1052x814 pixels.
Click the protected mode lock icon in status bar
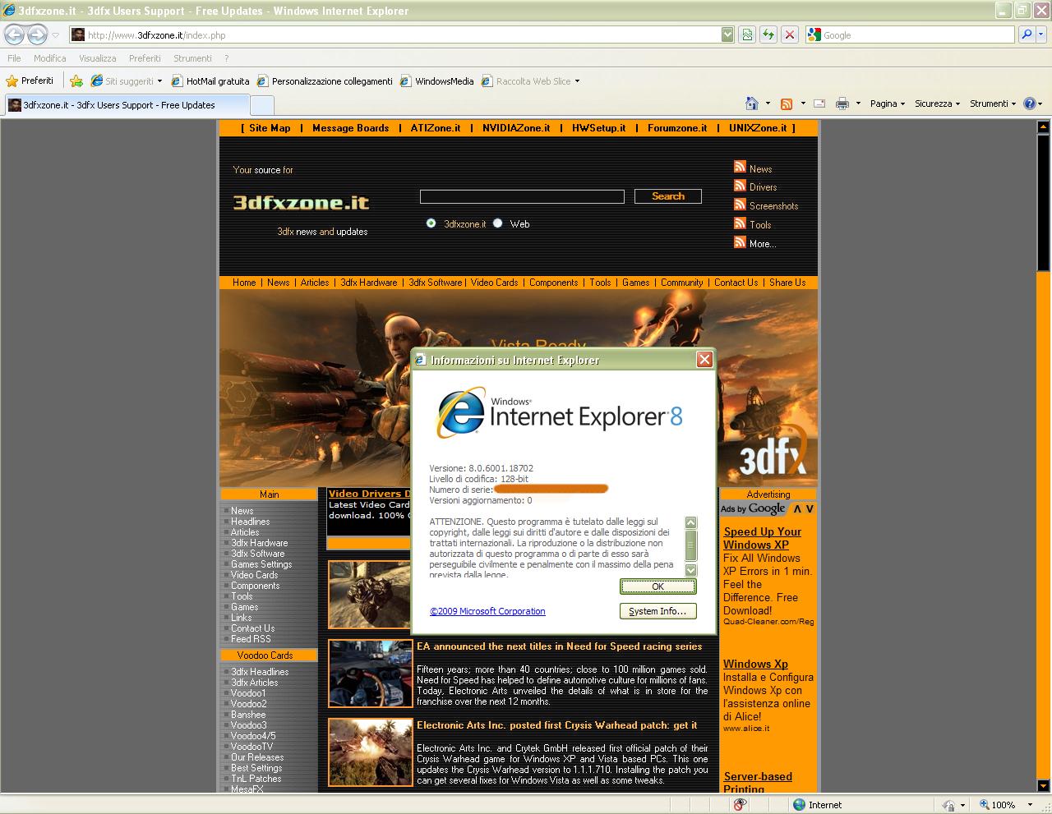pyautogui.click(x=950, y=805)
